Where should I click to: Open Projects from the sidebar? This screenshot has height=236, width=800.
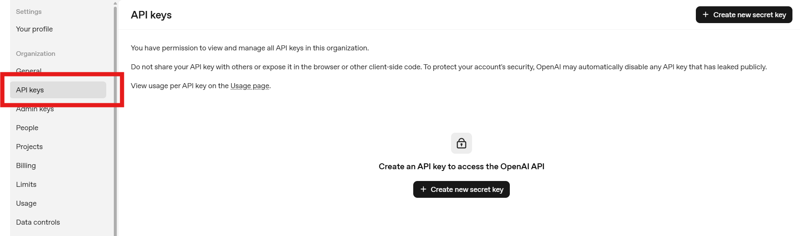click(29, 147)
